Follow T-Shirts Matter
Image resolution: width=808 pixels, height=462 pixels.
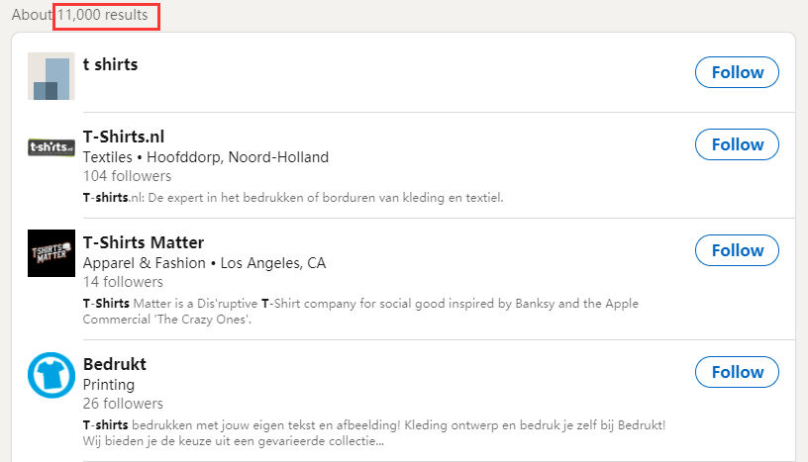(737, 250)
